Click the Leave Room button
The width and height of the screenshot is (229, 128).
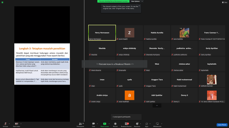[x=222, y=125]
